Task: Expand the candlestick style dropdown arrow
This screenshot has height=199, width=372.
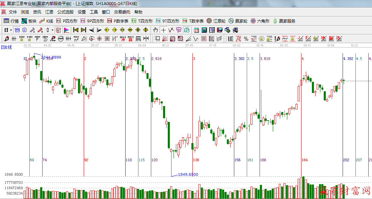Action: [x=52, y=30]
